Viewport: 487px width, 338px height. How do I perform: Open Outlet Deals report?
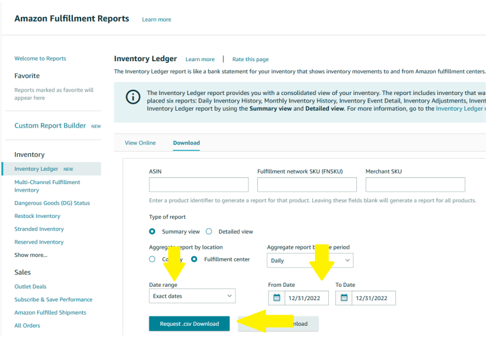click(x=30, y=287)
